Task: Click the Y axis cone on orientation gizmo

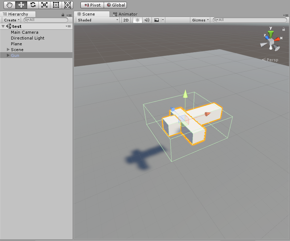Action: pos(271,34)
